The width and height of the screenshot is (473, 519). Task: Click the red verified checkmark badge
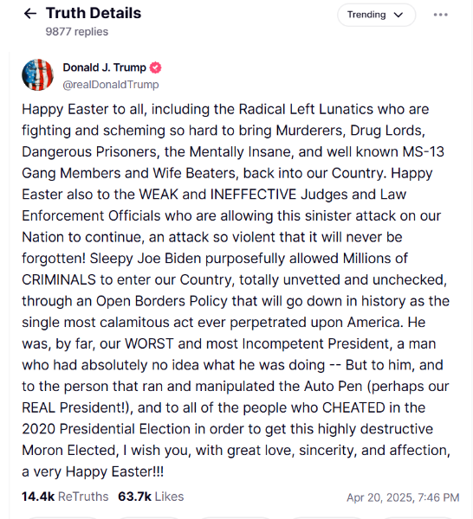(x=155, y=67)
